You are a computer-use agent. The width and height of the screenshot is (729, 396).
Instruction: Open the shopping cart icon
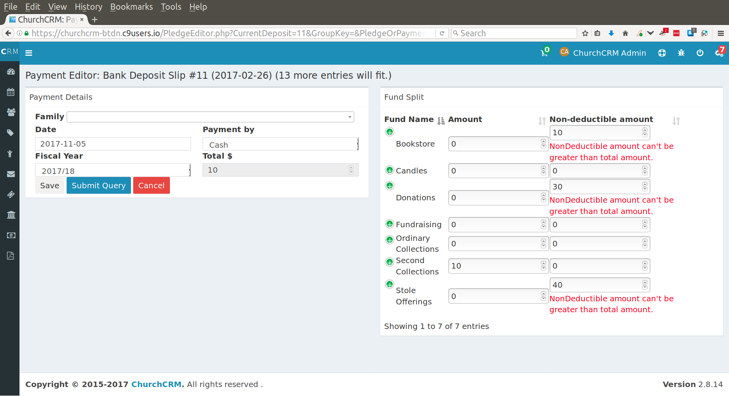pyautogui.click(x=544, y=53)
